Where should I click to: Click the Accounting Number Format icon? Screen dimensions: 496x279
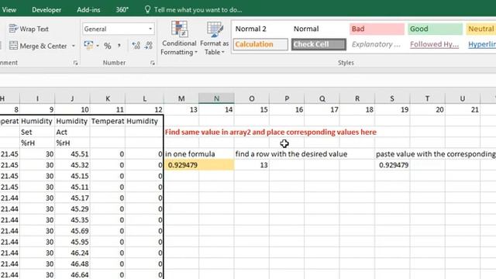88,46
